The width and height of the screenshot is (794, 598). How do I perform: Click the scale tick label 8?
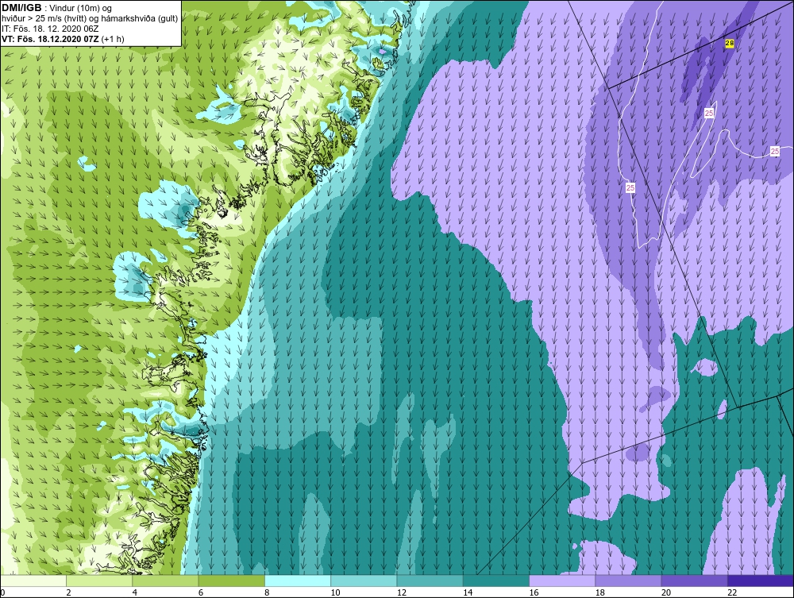(268, 593)
